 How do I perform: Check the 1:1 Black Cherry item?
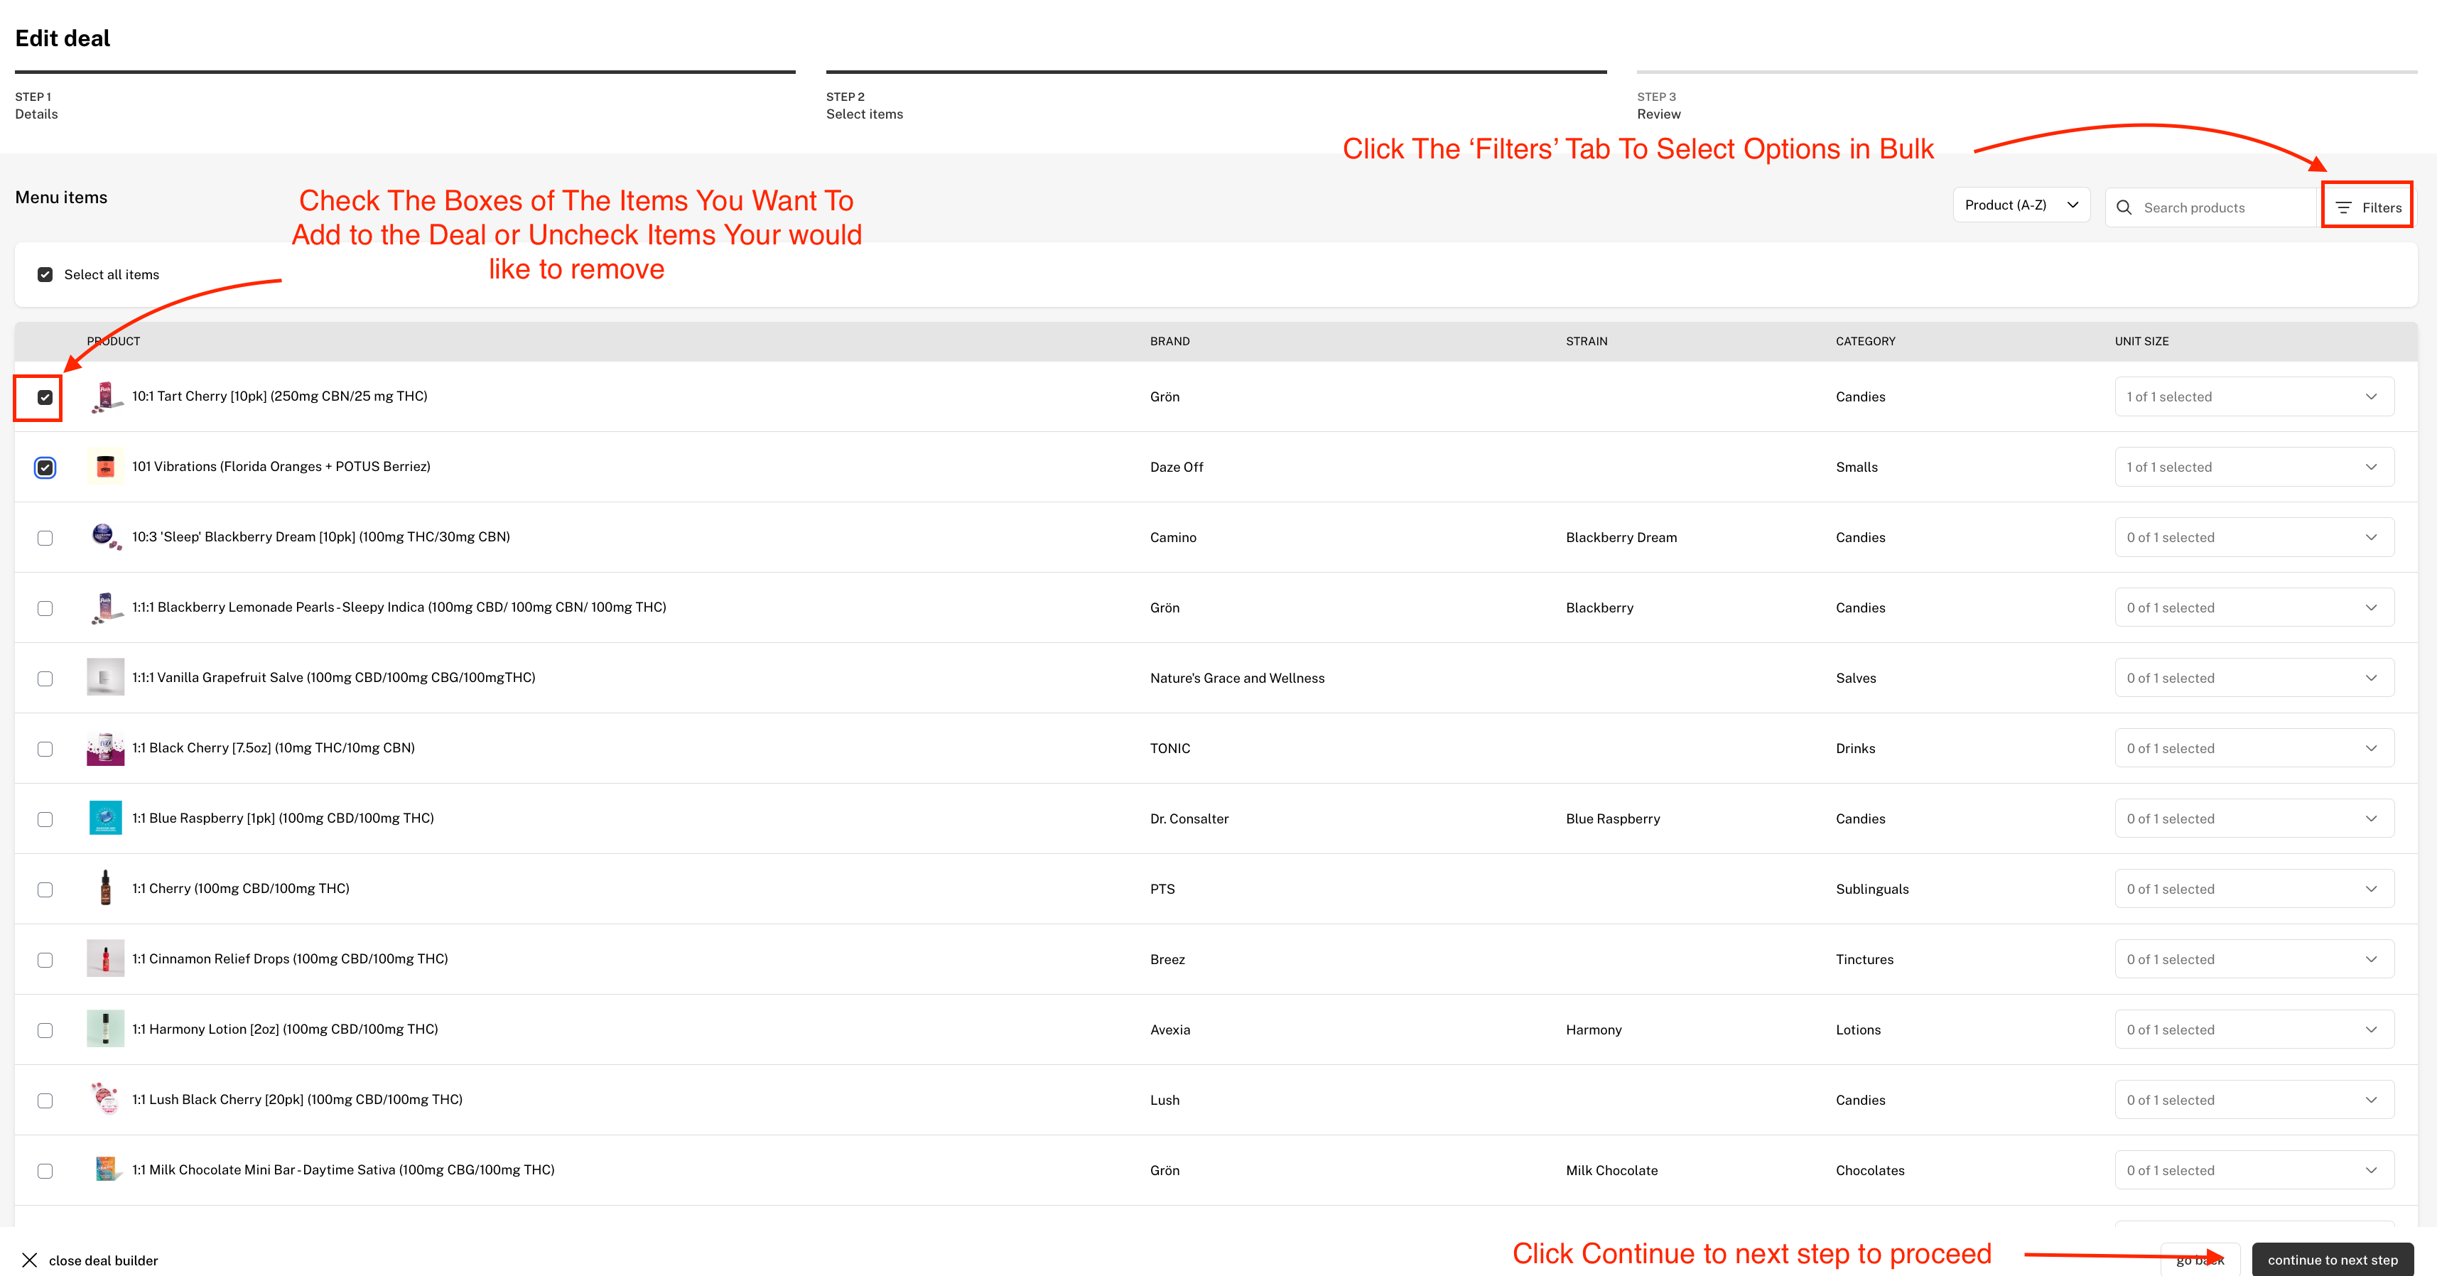[45, 748]
